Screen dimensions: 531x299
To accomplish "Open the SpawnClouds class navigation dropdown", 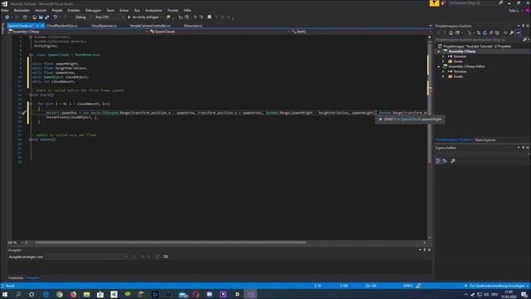I will click(x=220, y=32).
